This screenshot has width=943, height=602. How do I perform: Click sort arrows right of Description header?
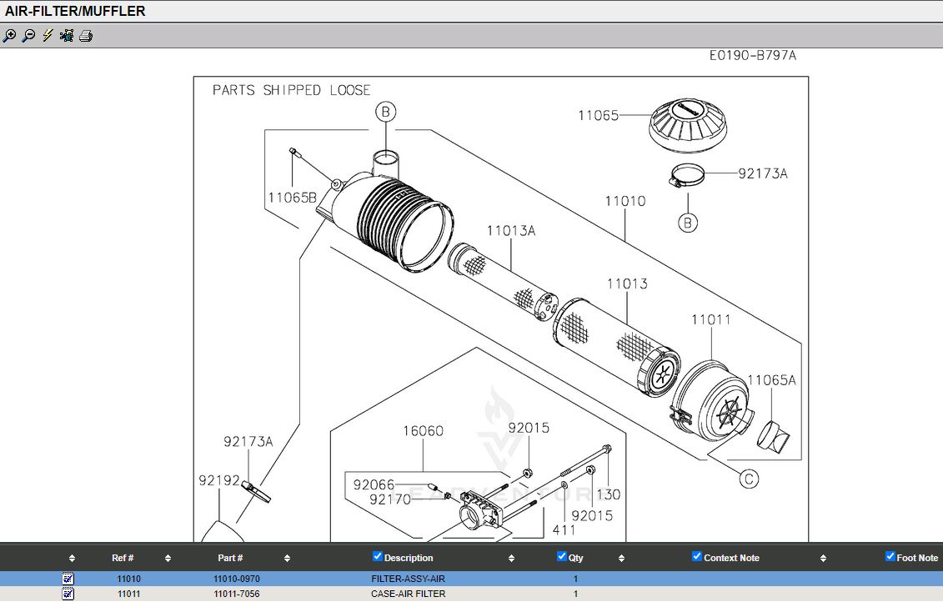(514, 559)
